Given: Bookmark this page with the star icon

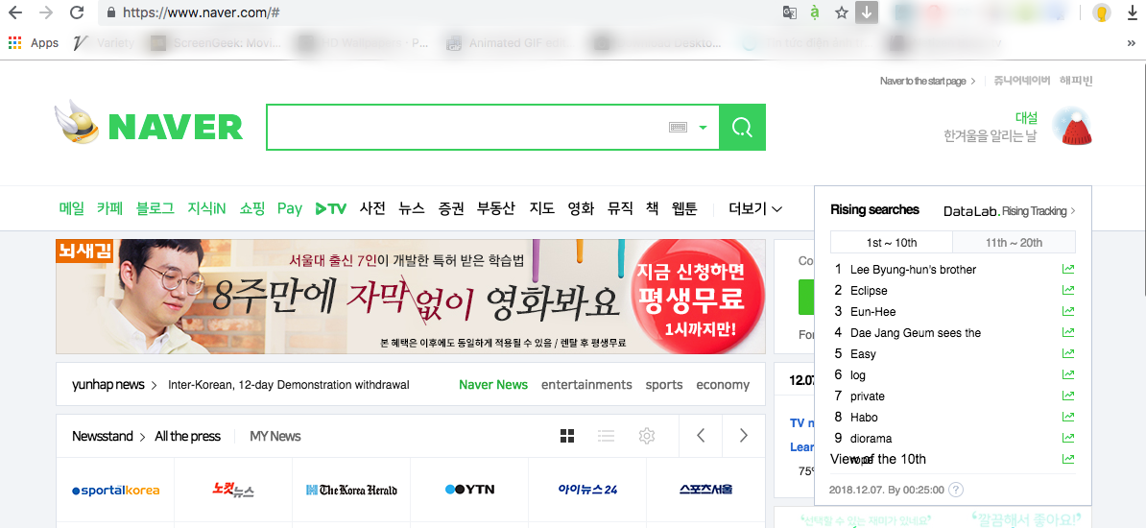Looking at the screenshot, I should (841, 12).
